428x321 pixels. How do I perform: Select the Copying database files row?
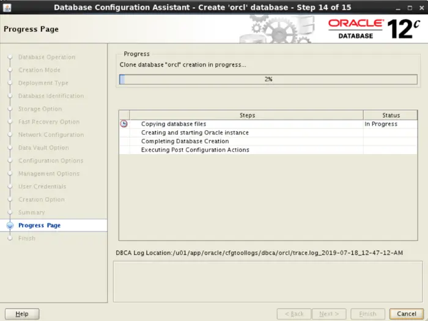[x=268, y=124]
